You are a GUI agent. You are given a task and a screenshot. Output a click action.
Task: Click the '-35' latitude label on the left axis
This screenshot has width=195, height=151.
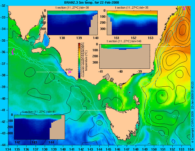pyautogui.click(x=3, y=41)
